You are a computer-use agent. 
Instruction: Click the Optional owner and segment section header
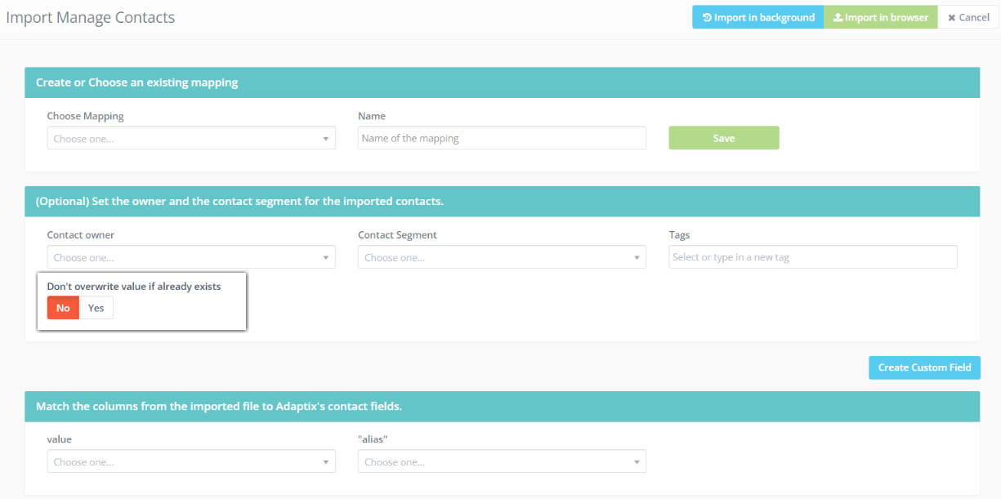pyautogui.click(x=239, y=201)
